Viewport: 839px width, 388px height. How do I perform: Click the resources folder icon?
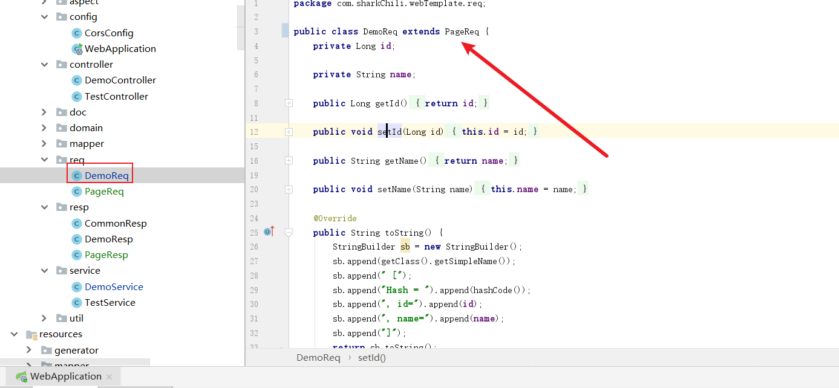pyautogui.click(x=31, y=334)
